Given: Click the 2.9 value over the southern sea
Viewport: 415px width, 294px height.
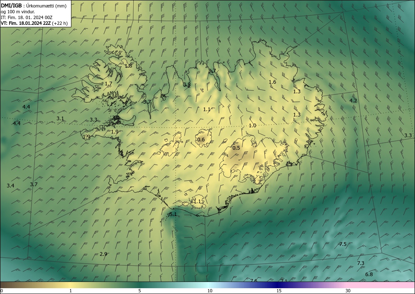Looking at the screenshot, I should pyautogui.click(x=103, y=254).
